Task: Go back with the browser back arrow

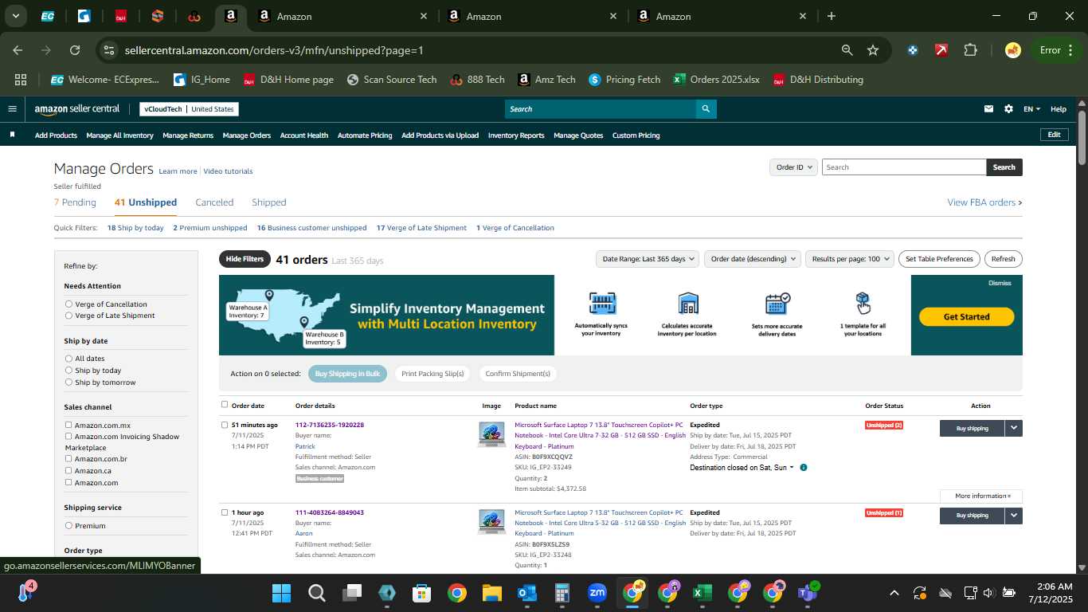Action: (18, 50)
